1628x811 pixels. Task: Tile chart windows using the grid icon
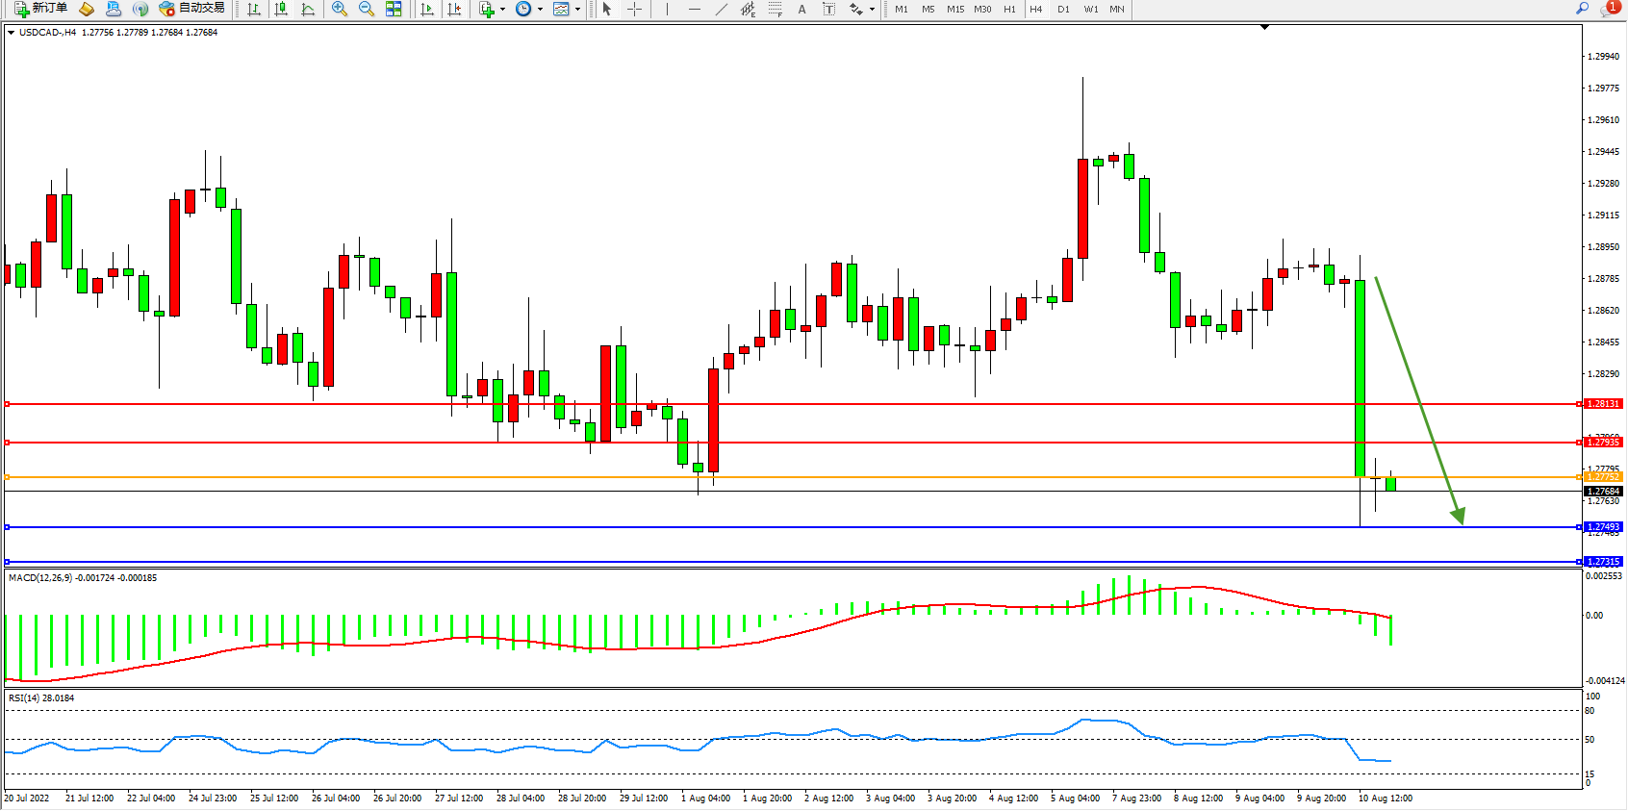[x=394, y=9]
